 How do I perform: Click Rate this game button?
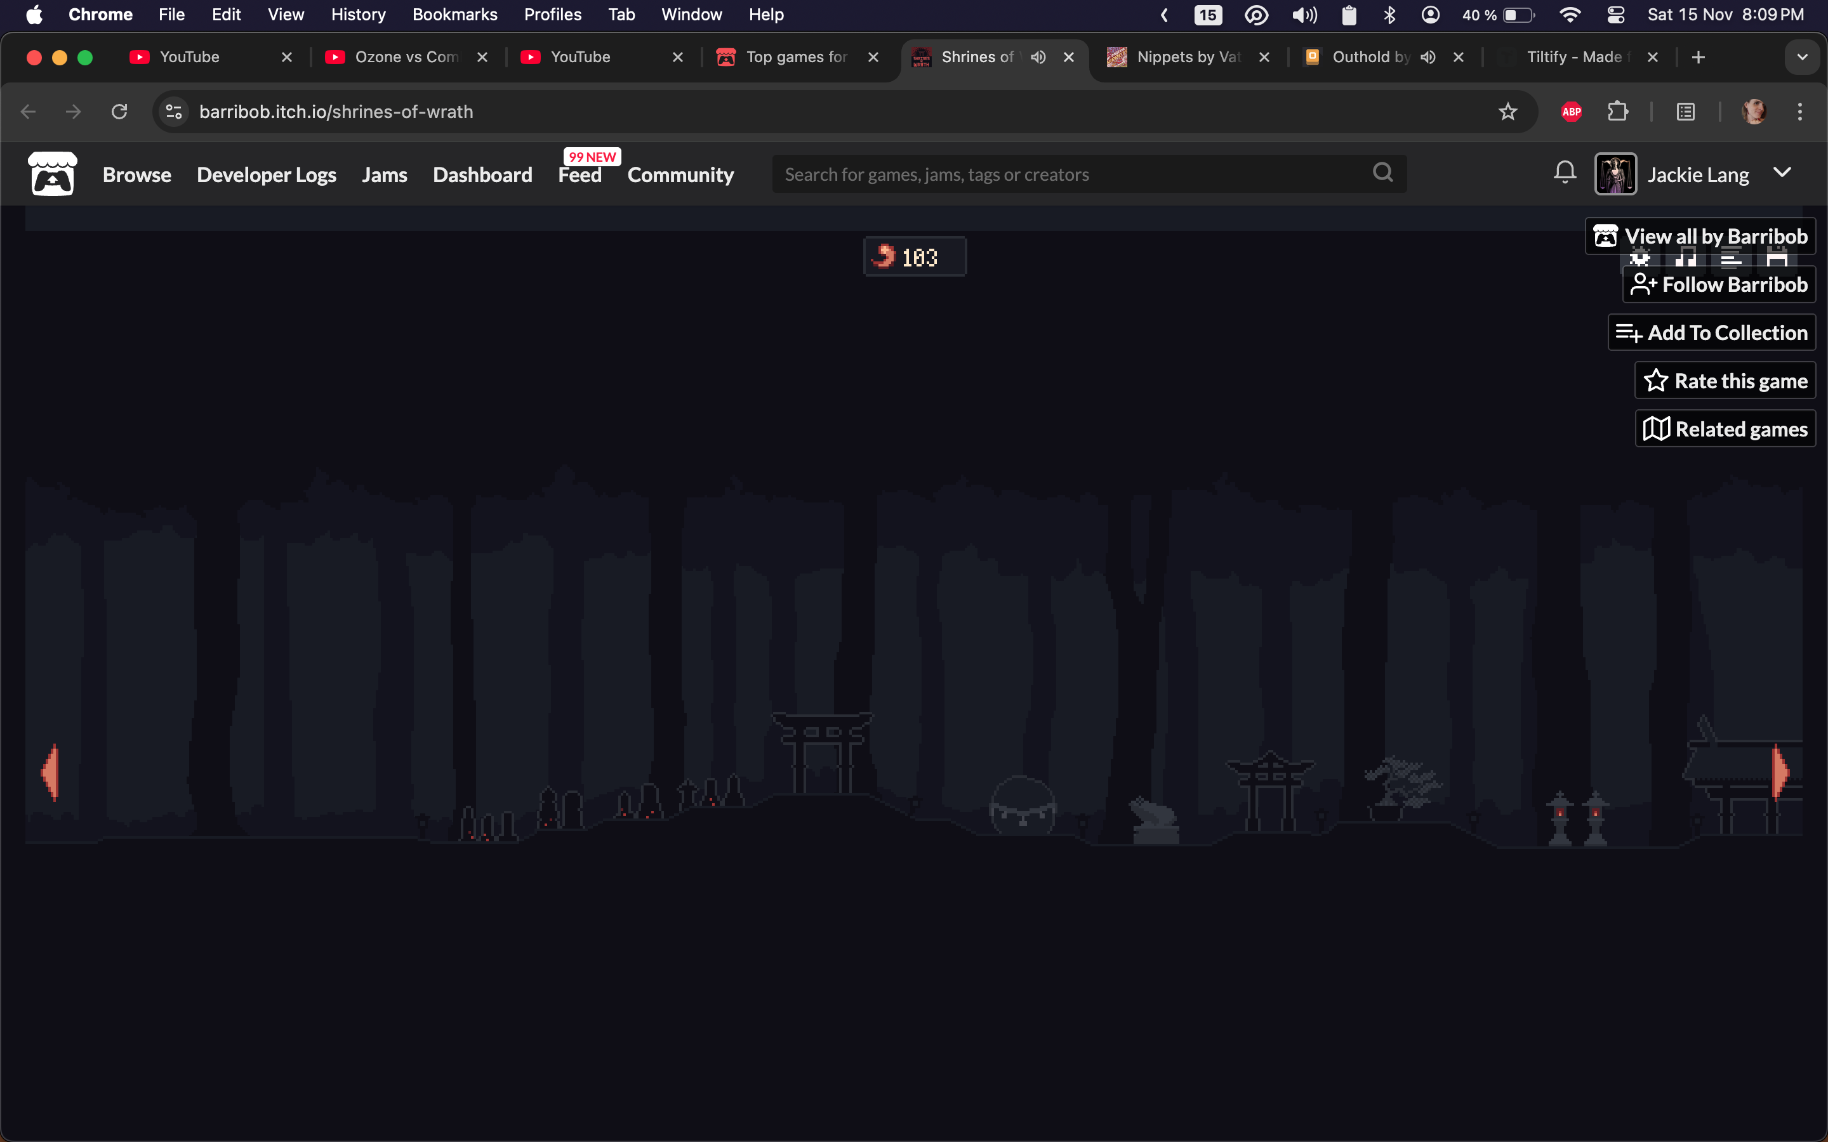[x=1725, y=381]
